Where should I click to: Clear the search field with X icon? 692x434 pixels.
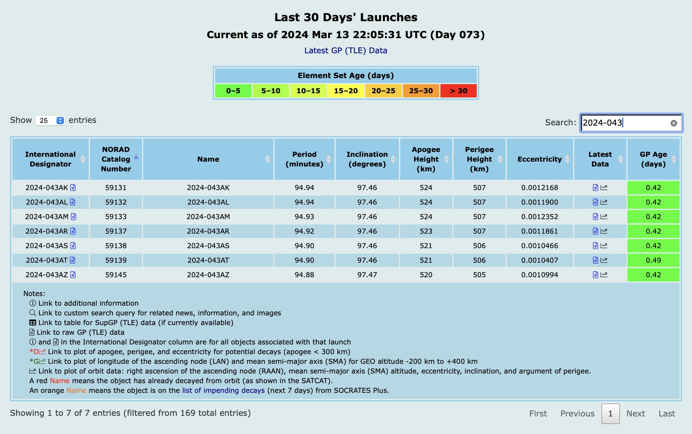[x=674, y=123]
